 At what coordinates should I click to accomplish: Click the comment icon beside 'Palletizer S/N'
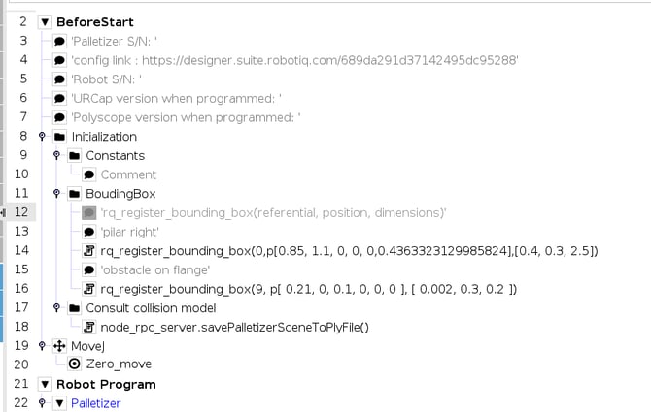59,41
